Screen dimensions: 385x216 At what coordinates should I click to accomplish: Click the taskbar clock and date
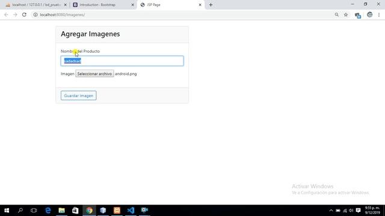point(372,211)
